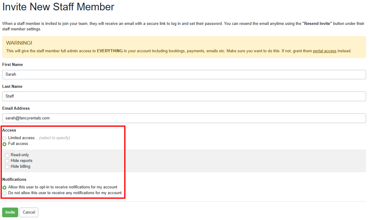370x220 pixels.
Task: Enable the Hide reports option
Action: pyautogui.click(x=7, y=161)
